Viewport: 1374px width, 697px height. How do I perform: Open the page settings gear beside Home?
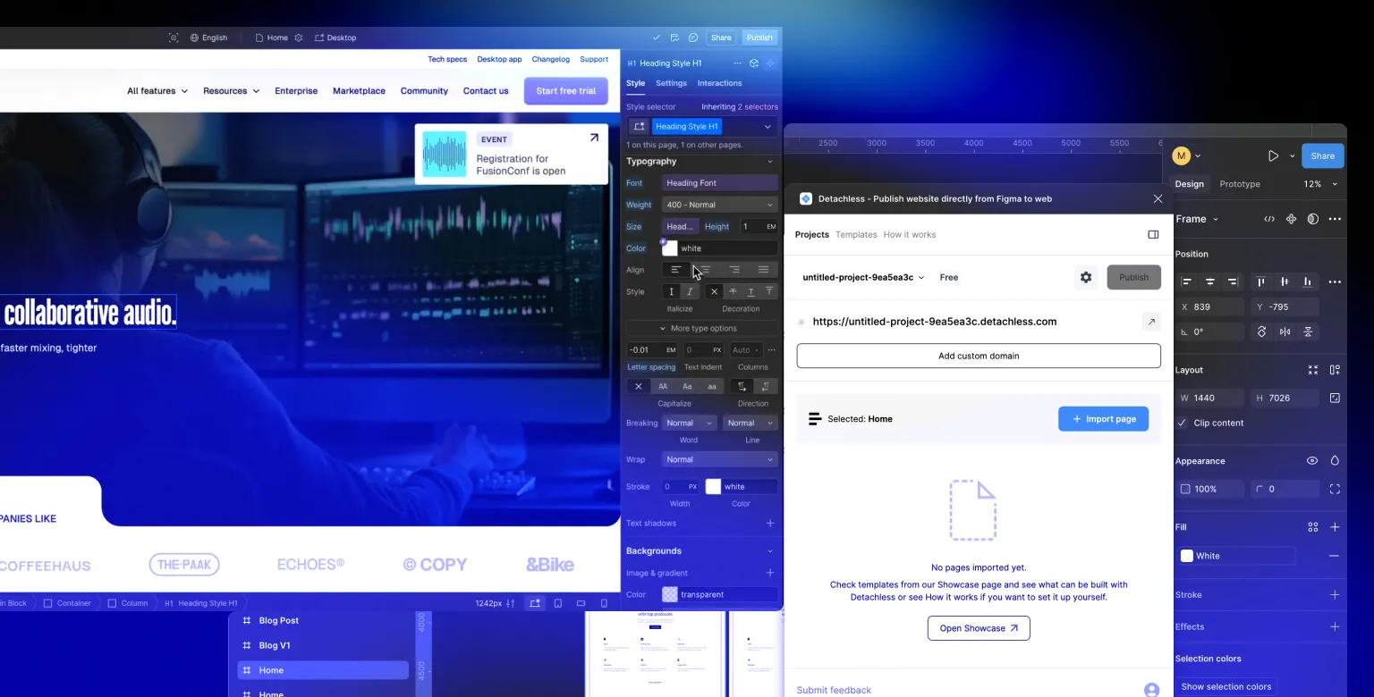coord(299,38)
